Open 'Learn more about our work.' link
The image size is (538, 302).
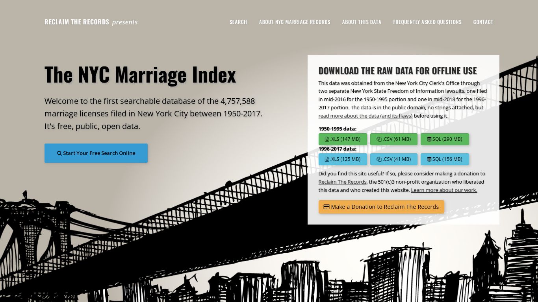coord(444,190)
